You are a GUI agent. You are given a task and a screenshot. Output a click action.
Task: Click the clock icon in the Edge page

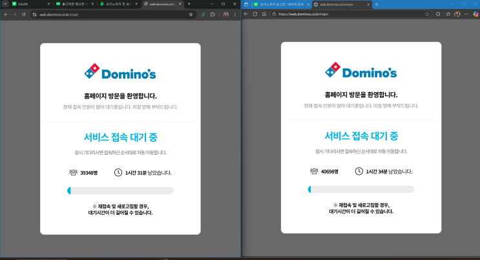(x=359, y=172)
